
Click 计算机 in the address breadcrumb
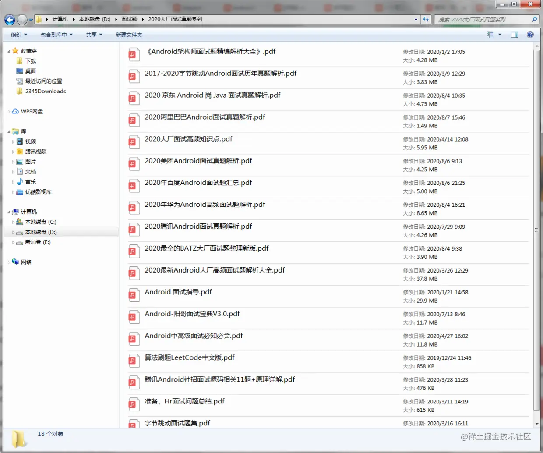coord(60,19)
